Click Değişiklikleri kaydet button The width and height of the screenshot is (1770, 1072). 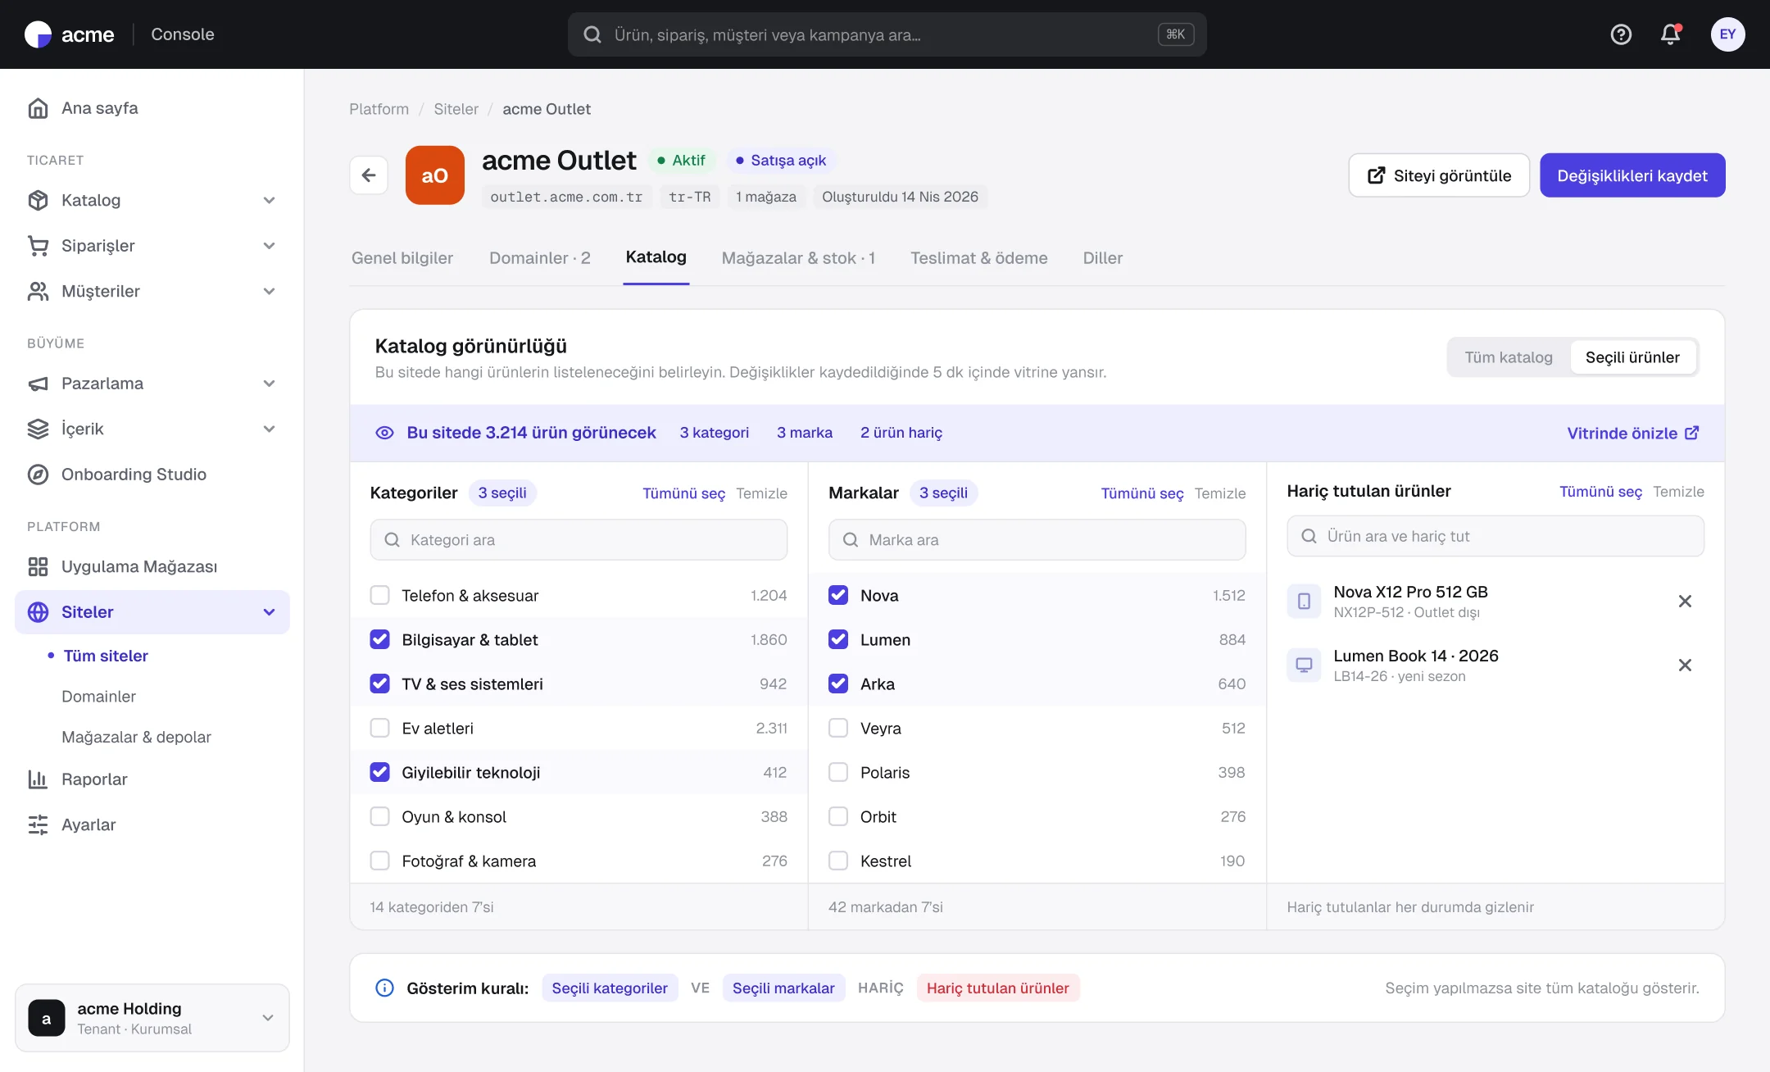1632,175
